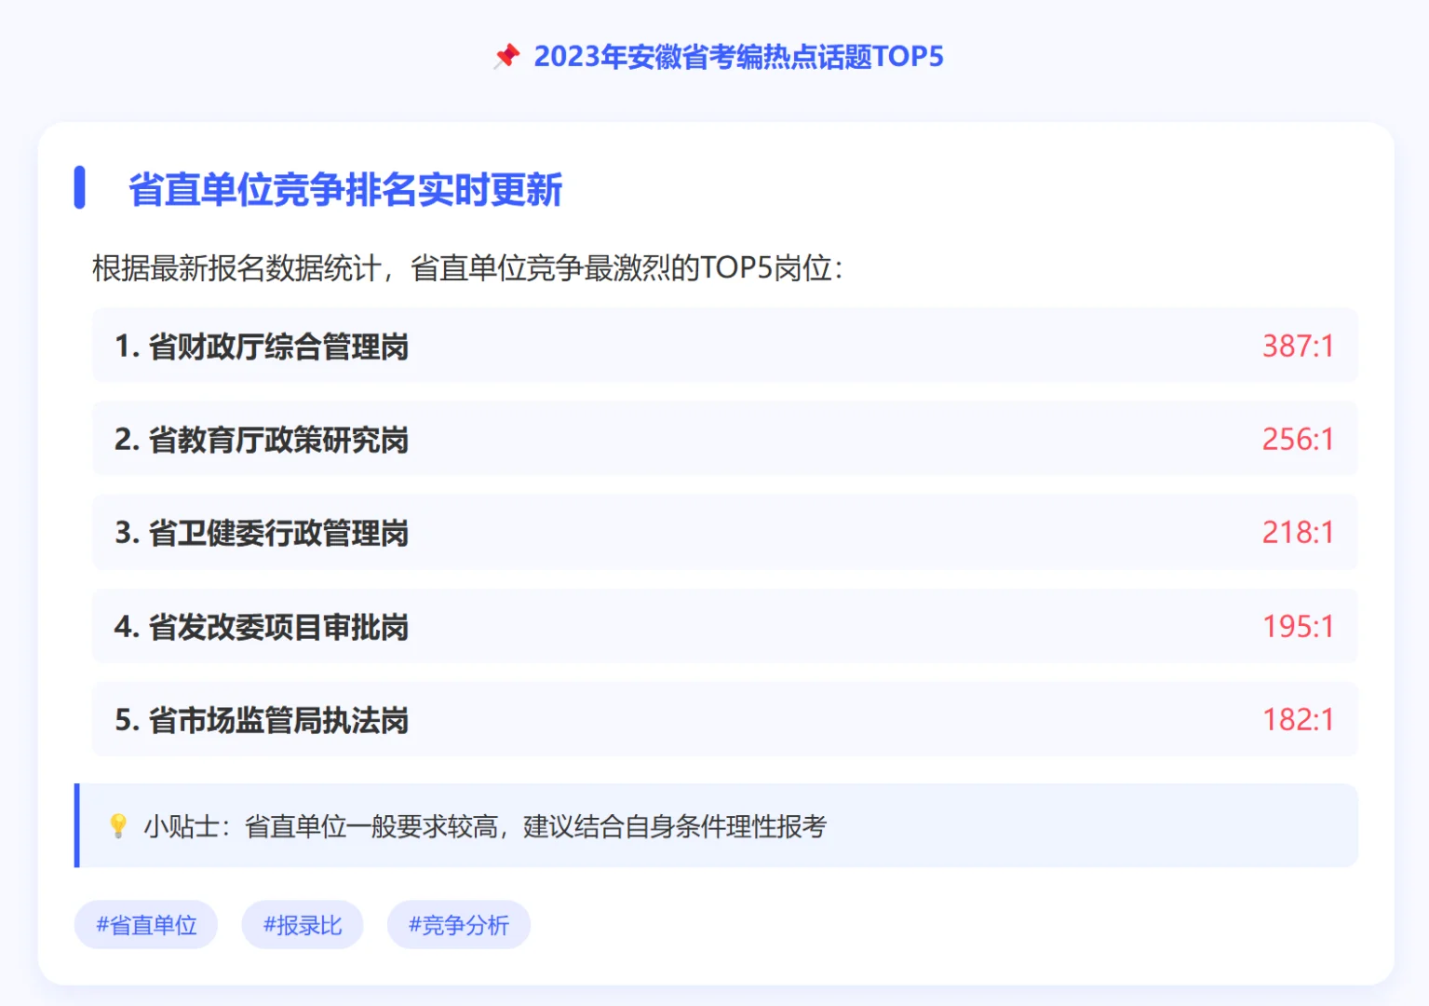This screenshot has height=1006, width=1429.
Task: Click the 218:1 ratio value
Action: [x=1298, y=533]
